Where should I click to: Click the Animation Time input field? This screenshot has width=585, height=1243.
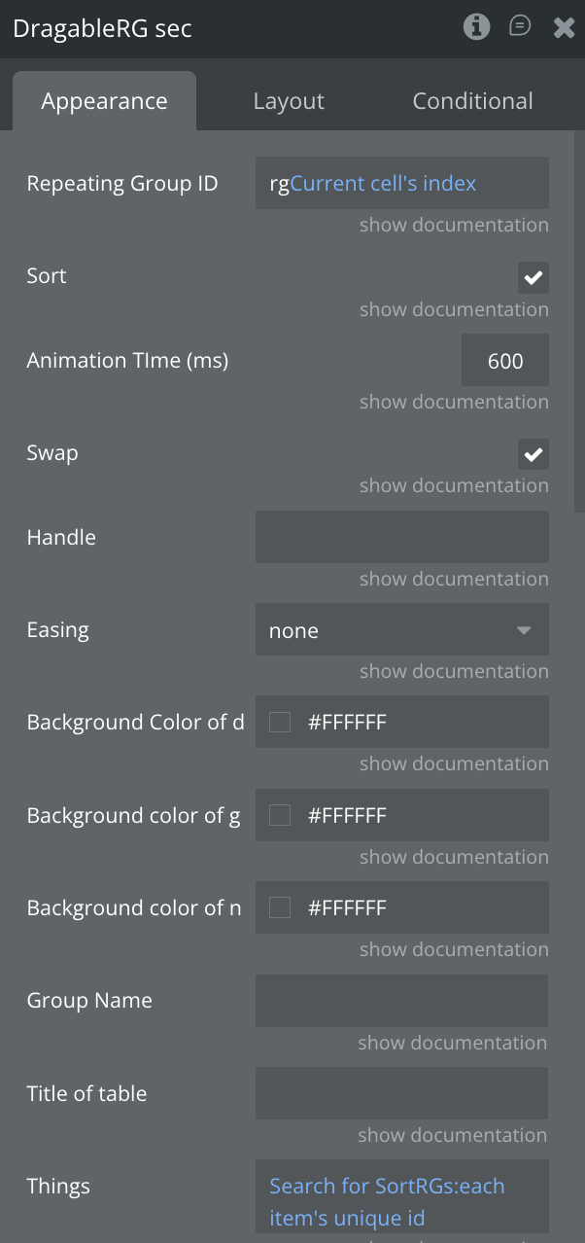tap(504, 361)
